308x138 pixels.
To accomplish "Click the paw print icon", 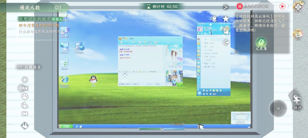I will 25,97.
